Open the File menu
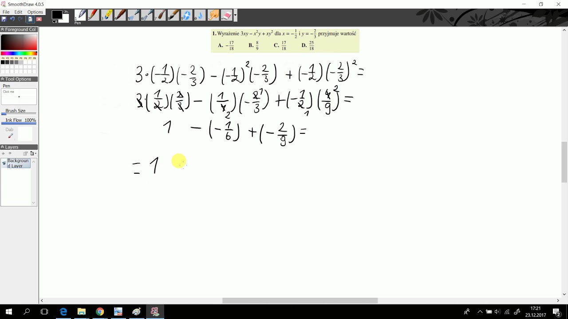This screenshot has width=568, height=319. 6,12
